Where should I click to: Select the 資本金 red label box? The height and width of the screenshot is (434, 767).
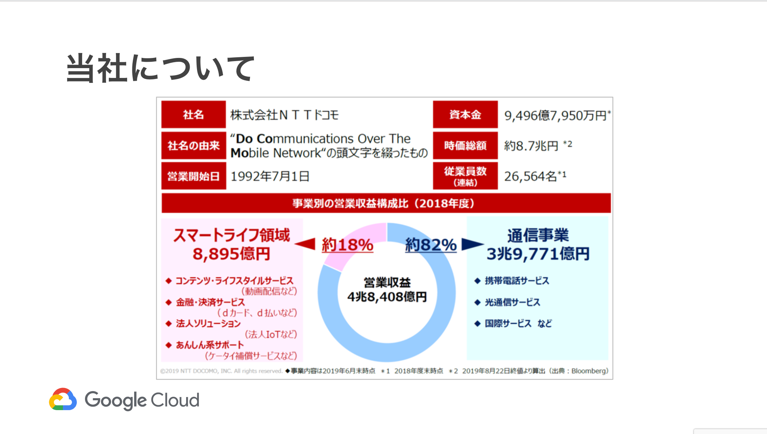tap(465, 114)
